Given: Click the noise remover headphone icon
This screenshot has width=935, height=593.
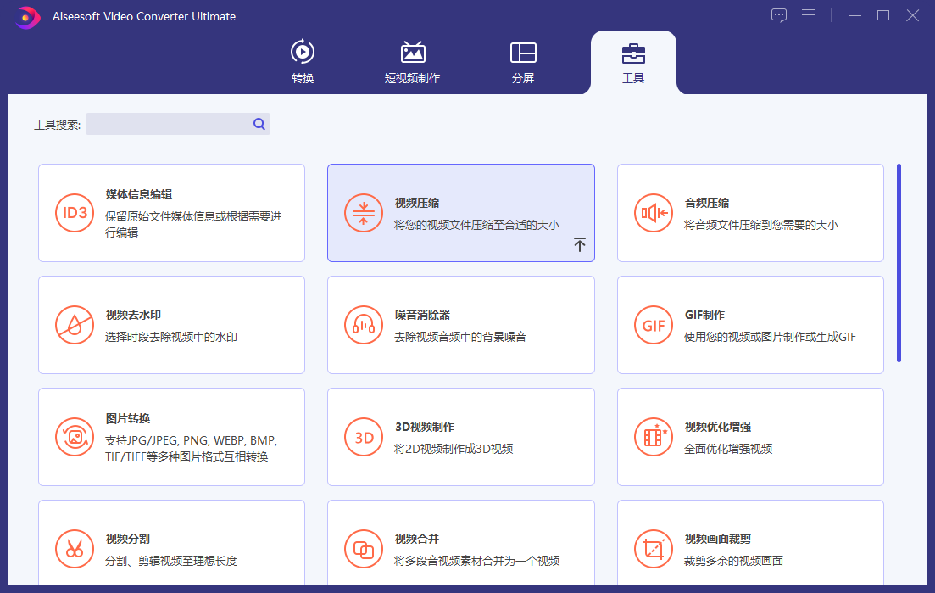Looking at the screenshot, I should [x=364, y=325].
